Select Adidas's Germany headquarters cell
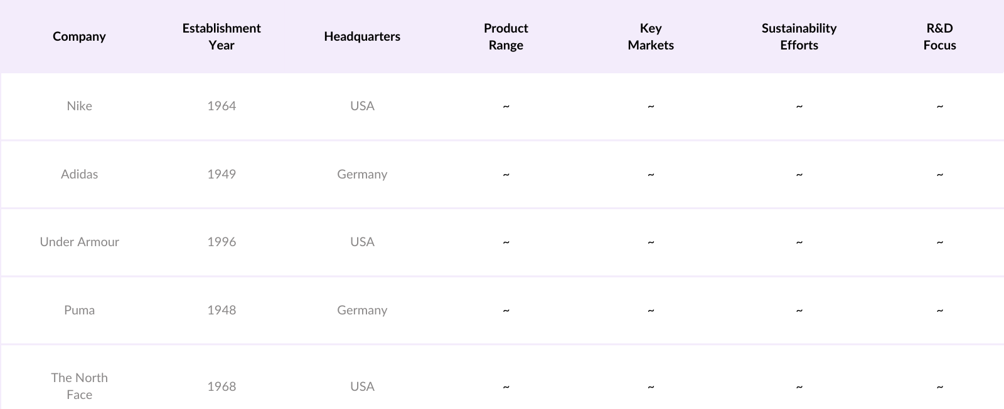The image size is (1004, 409). click(x=362, y=174)
